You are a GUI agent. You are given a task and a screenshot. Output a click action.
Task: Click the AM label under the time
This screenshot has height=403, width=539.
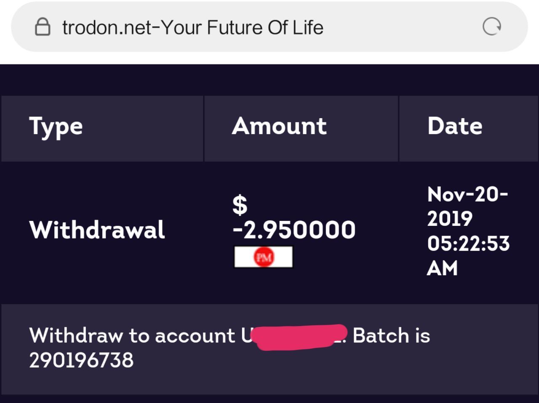coord(442,268)
